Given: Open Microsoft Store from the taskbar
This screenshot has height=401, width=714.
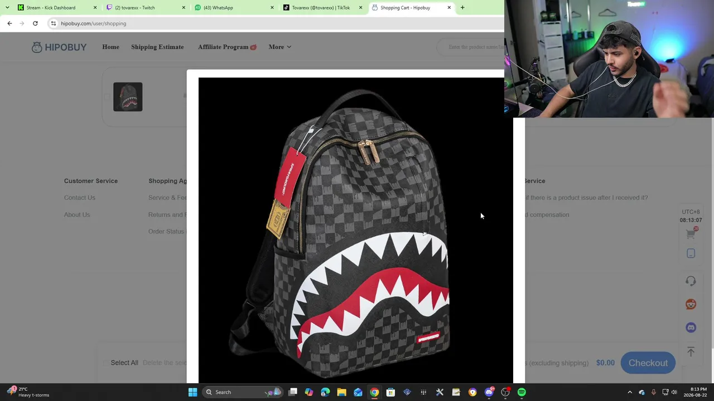Looking at the screenshot, I should (x=390, y=392).
